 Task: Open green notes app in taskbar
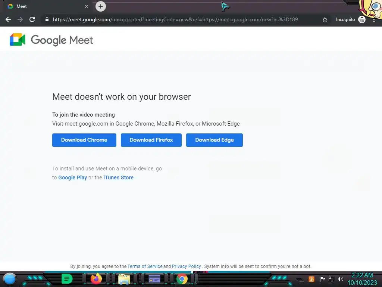click(67, 279)
